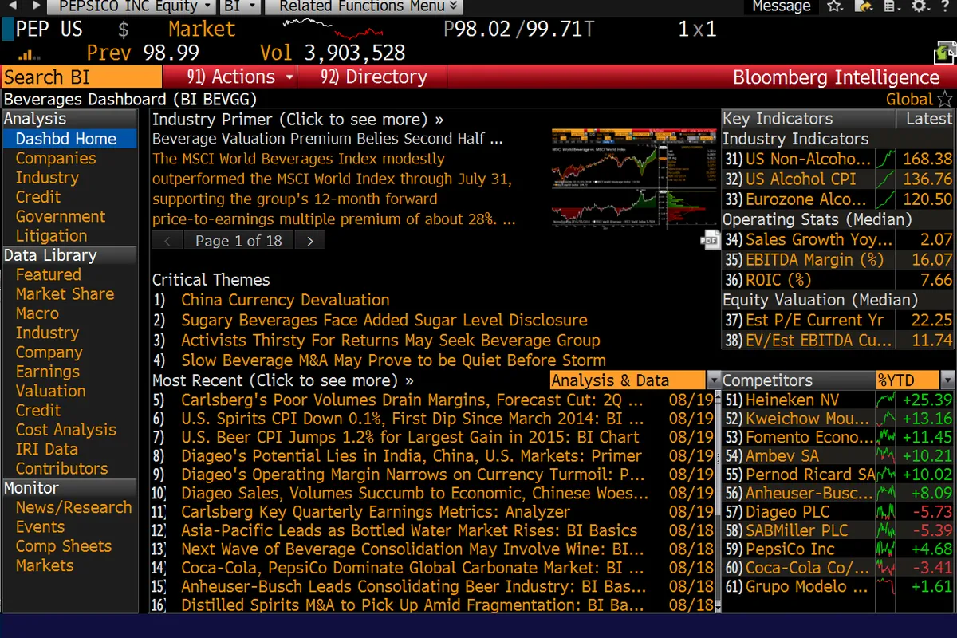Click Most Recent (Click to see more)
The image size is (957, 638).
(283, 380)
